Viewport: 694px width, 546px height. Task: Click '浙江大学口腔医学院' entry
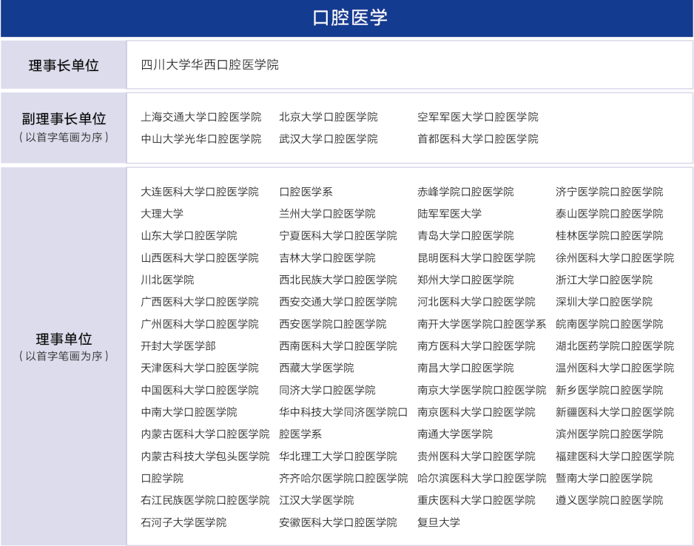click(604, 280)
